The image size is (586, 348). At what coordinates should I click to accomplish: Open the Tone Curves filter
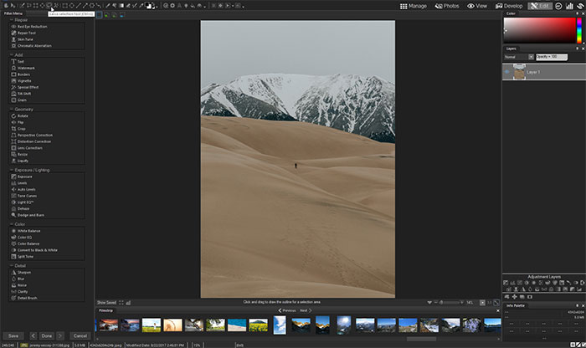pos(24,196)
